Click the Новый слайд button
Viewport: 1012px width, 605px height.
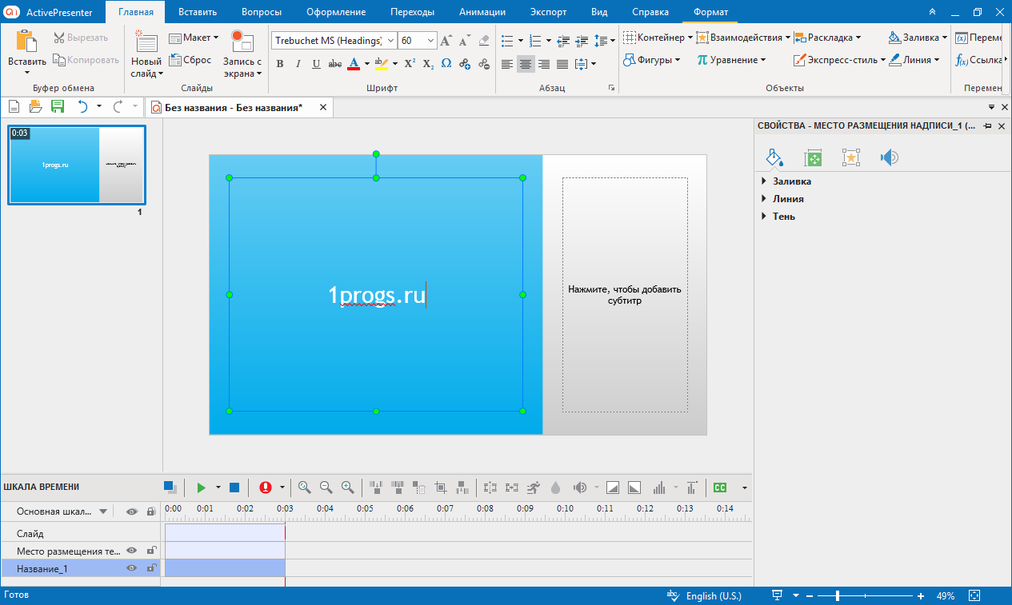[x=146, y=54]
